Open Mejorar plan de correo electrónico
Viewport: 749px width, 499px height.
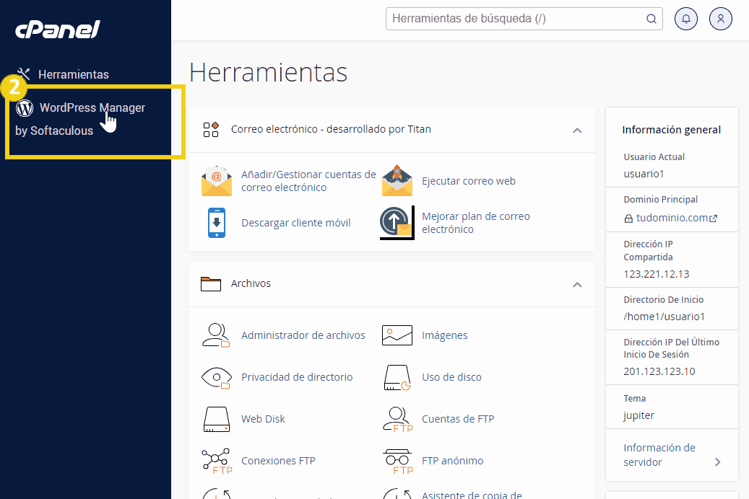coord(476,223)
